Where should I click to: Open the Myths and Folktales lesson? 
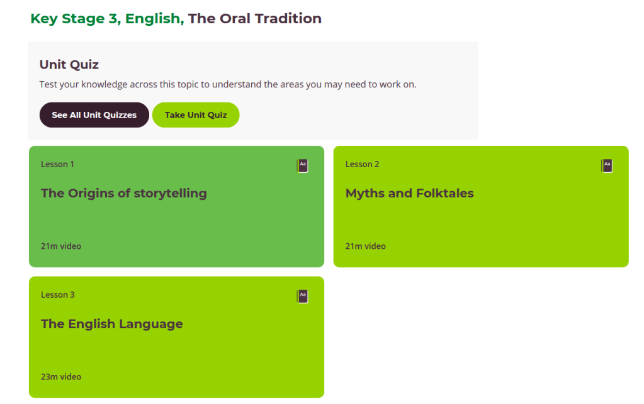(409, 194)
